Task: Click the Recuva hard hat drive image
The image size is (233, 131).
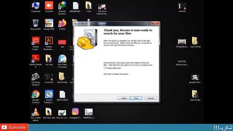Action: 87,39
